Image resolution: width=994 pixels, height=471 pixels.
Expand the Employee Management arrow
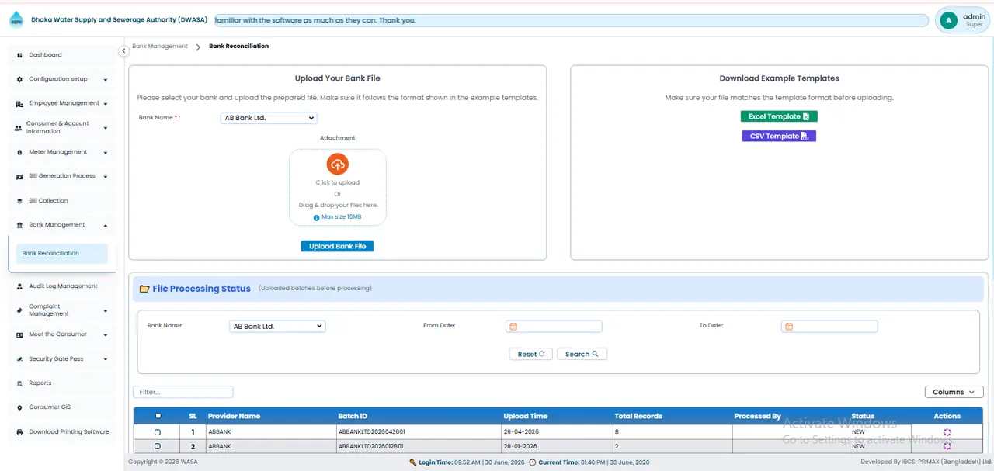[x=105, y=104]
